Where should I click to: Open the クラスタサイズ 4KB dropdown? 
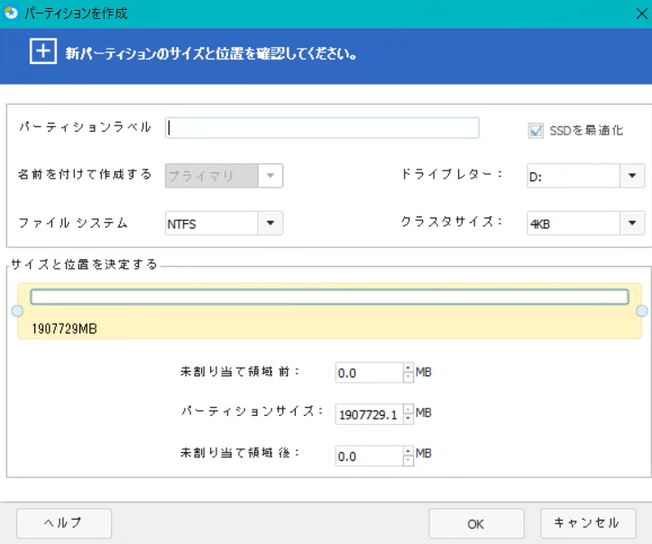click(631, 223)
